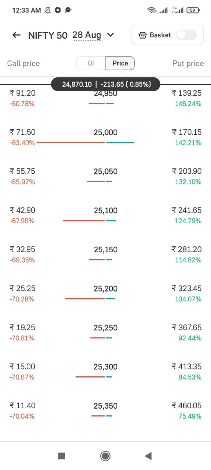Click the 25,000 strike OI bar

86,142
